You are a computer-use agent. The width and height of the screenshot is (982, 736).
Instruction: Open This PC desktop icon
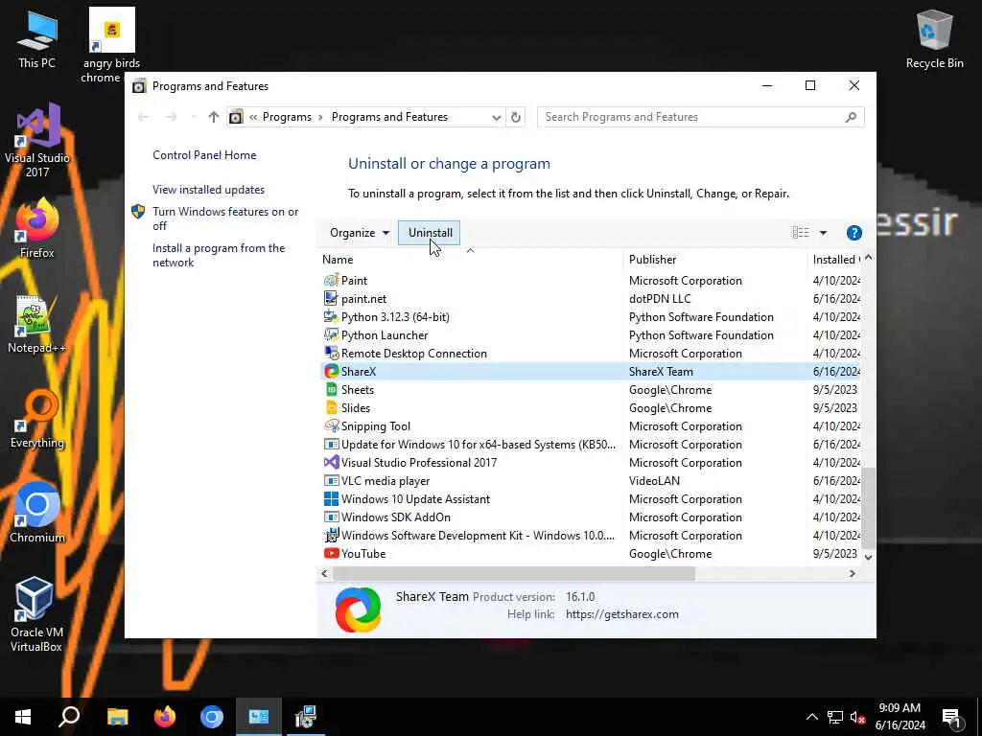[36, 39]
